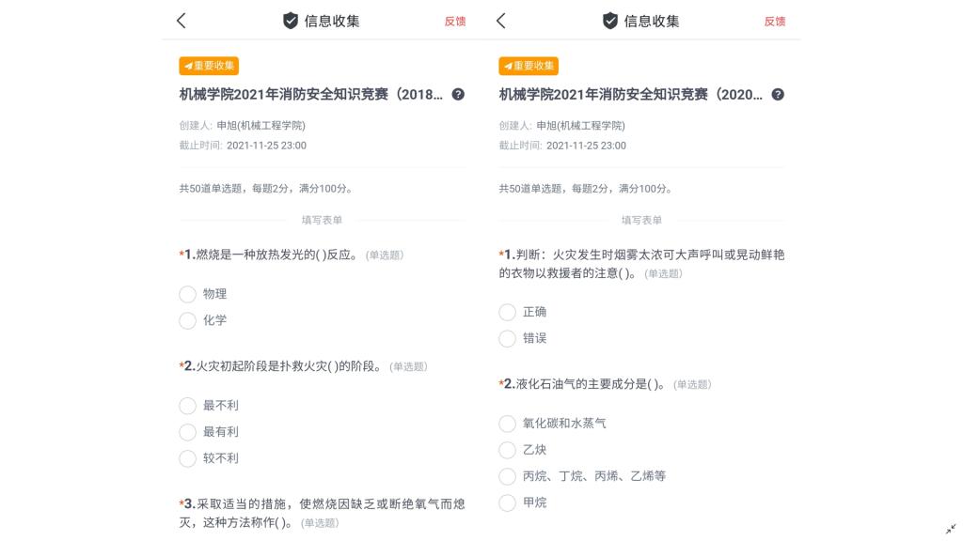Screen dimensions: 963x541
Task: Click the shield icon in left header
Action: point(291,21)
